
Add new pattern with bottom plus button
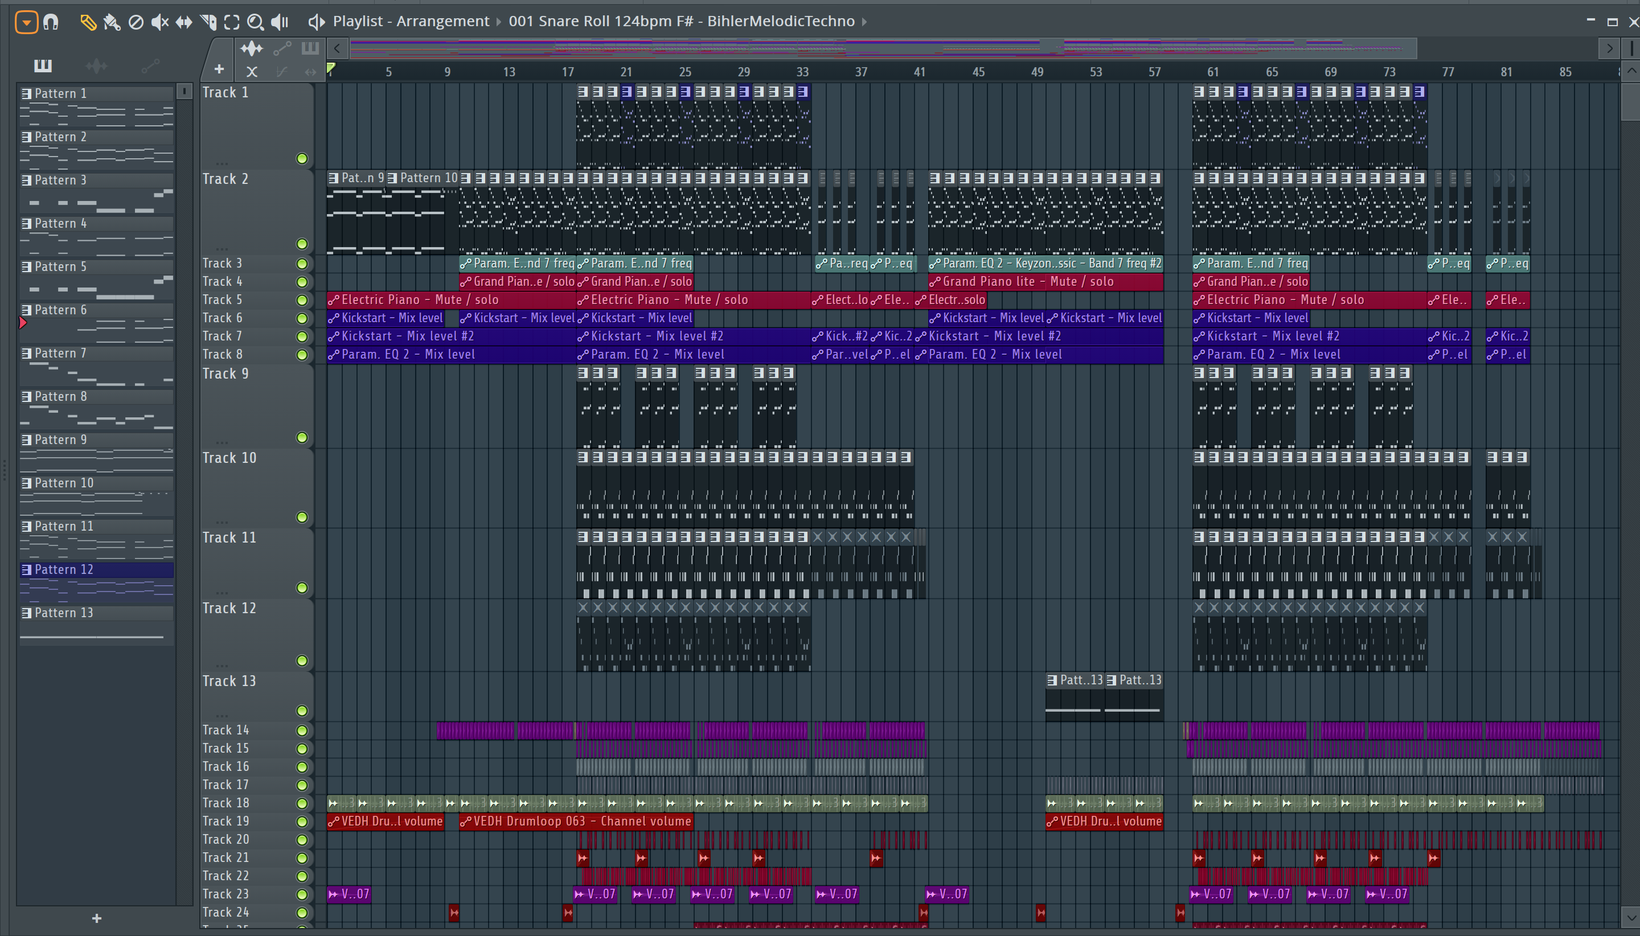96,918
